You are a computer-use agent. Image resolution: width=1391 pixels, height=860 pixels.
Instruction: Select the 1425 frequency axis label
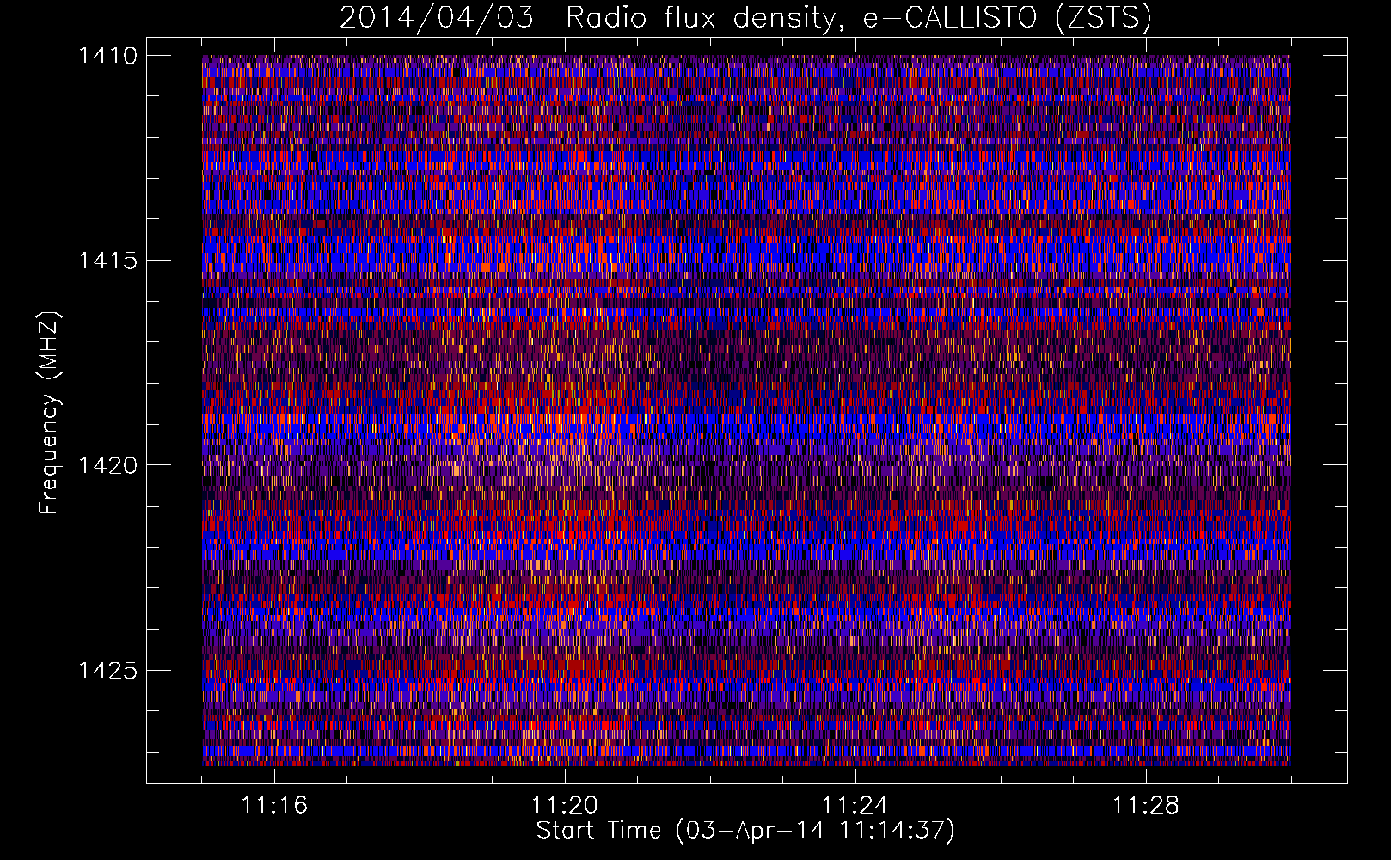(x=107, y=670)
